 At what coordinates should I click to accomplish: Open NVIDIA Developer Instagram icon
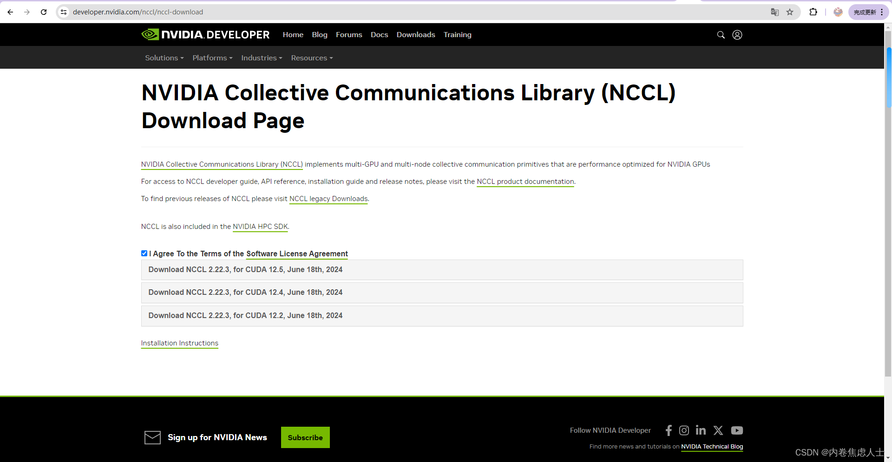(684, 430)
